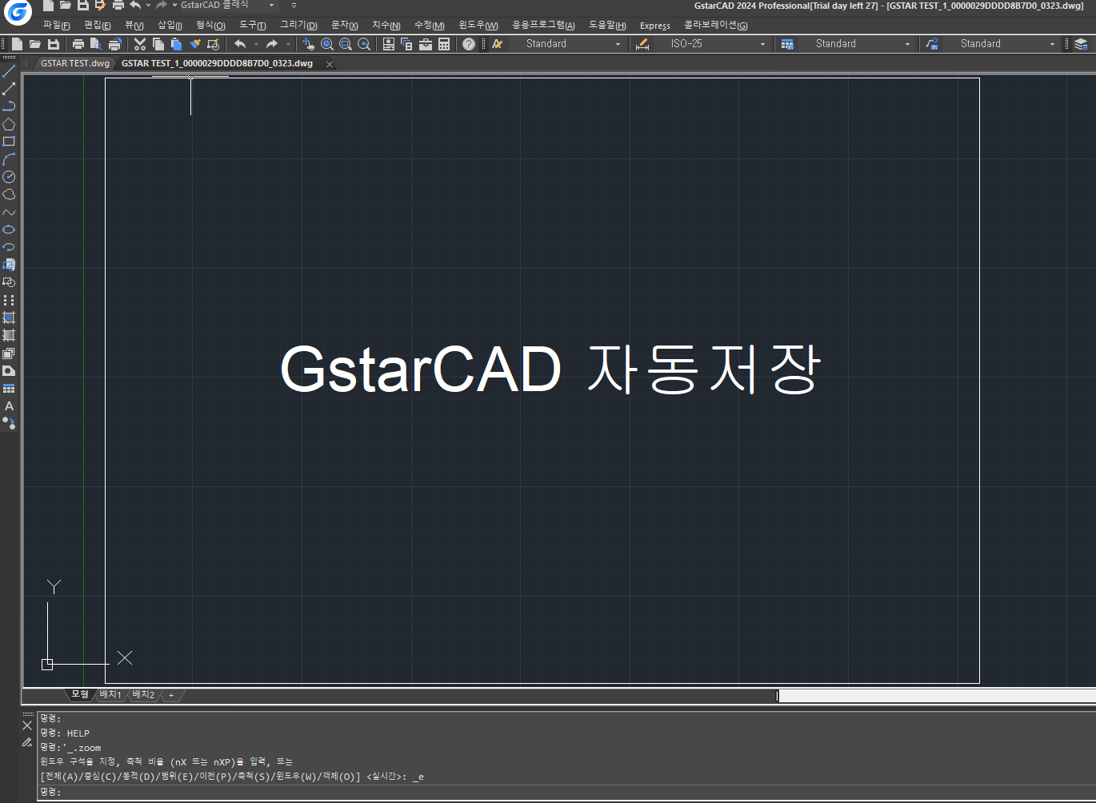Click the Redo arrow in standard toolbar
Screen dimensions: 1096x803
[272, 44]
